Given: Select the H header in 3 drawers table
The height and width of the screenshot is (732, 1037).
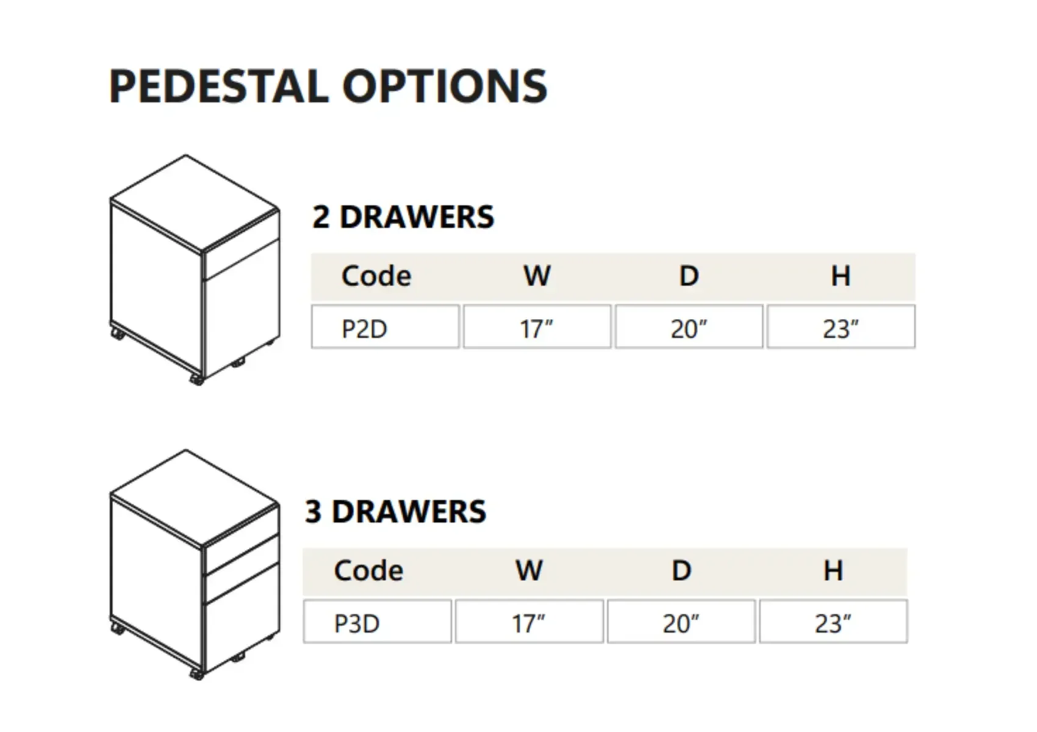Looking at the screenshot, I should click(833, 572).
